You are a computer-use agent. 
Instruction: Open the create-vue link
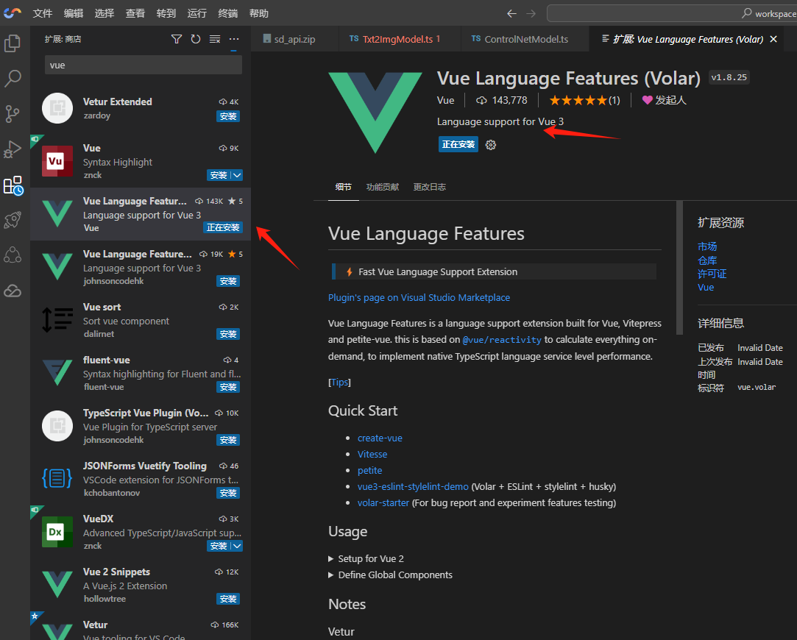tap(380, 438)
